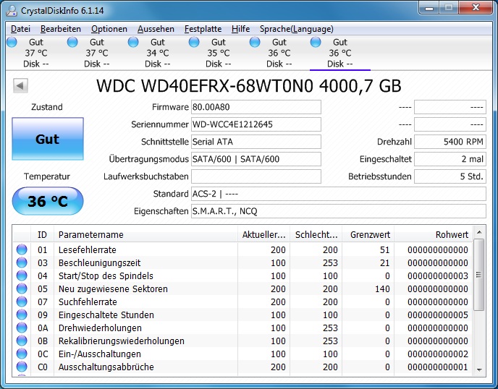Select the Start/Stop des Spindels row text
Image resolution: width=498 pixels, height=389 pixels.
click(106, 275)
